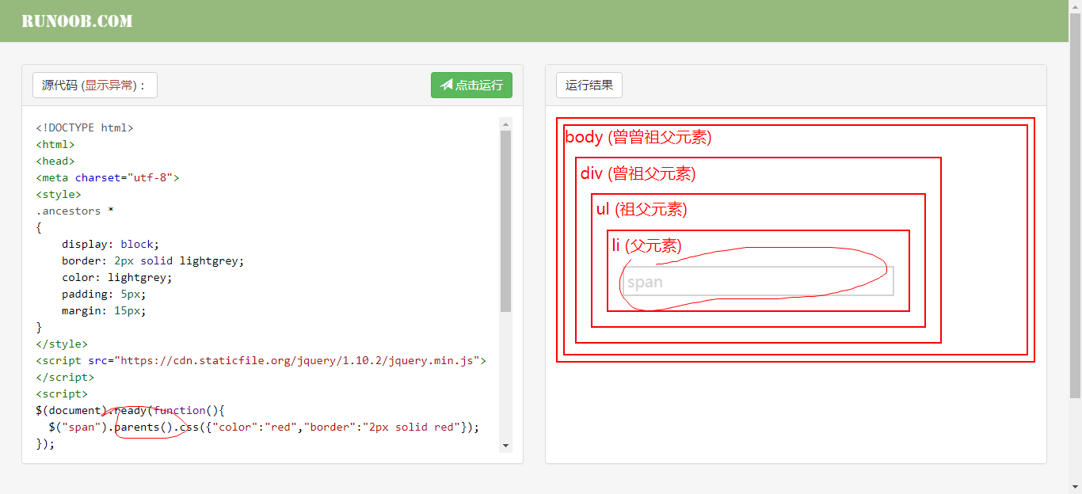Click the li (父元素) label
Viewport: 1082px width, 494px height.
647,245
